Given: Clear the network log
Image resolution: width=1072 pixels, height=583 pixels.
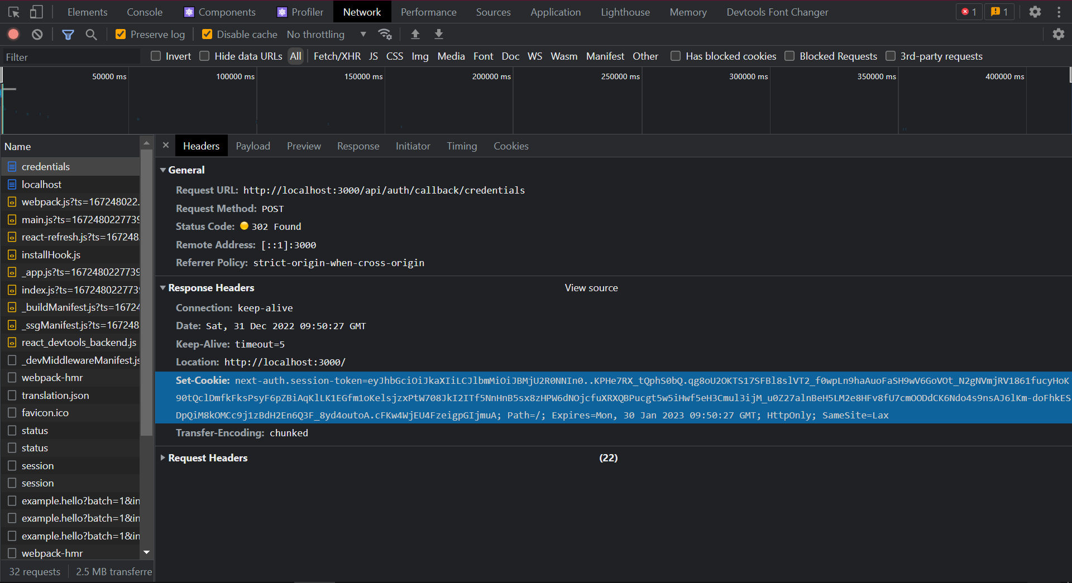Looking at the screenshot, I should pyautogui.click(x=37, y=35).
